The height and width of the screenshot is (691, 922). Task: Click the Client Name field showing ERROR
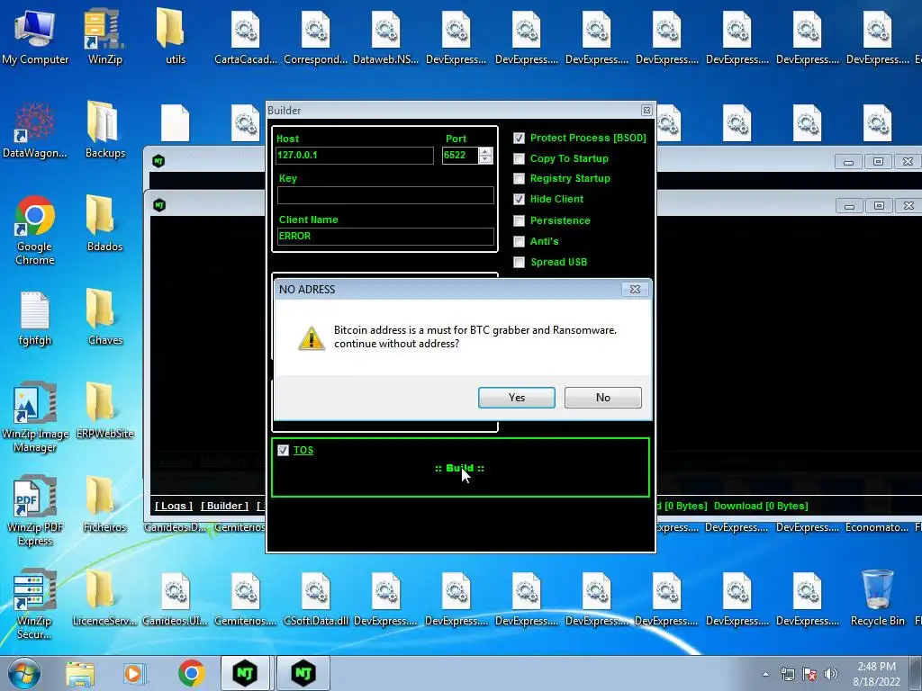point(385,237)
